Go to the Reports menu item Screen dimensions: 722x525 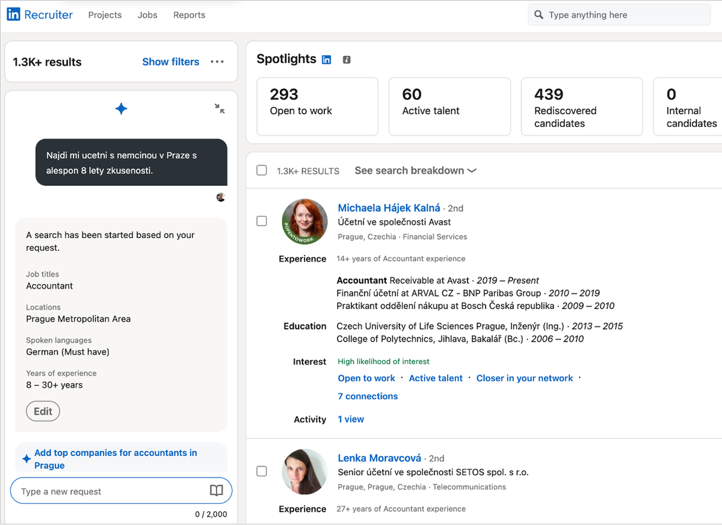pyautogui.click(x=189, y=15)
